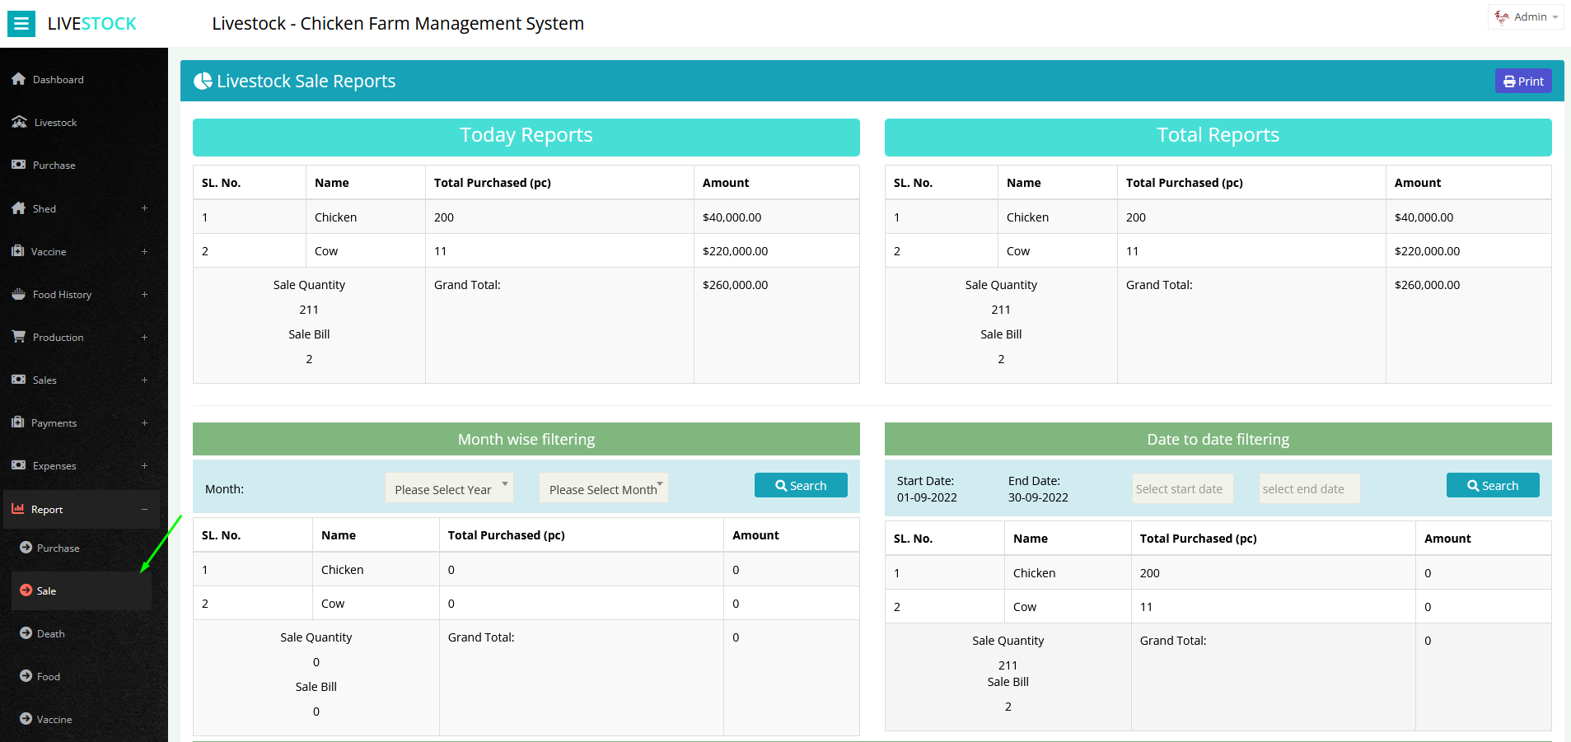The width and height of the screenshot is (1571, 742).
Task: Expand the Vaccine sidebar menu
Action: [x=144, y=251]
